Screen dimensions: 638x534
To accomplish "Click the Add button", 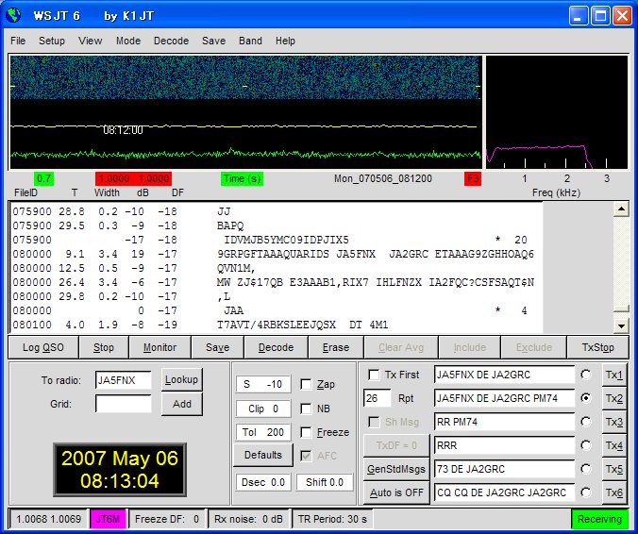I will point(181,404).
